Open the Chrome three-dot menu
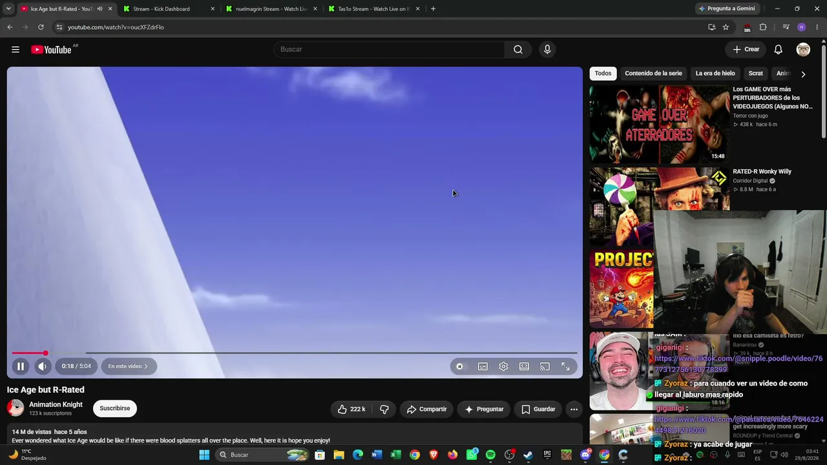This screenshot has height=465, width=827. 817,27
